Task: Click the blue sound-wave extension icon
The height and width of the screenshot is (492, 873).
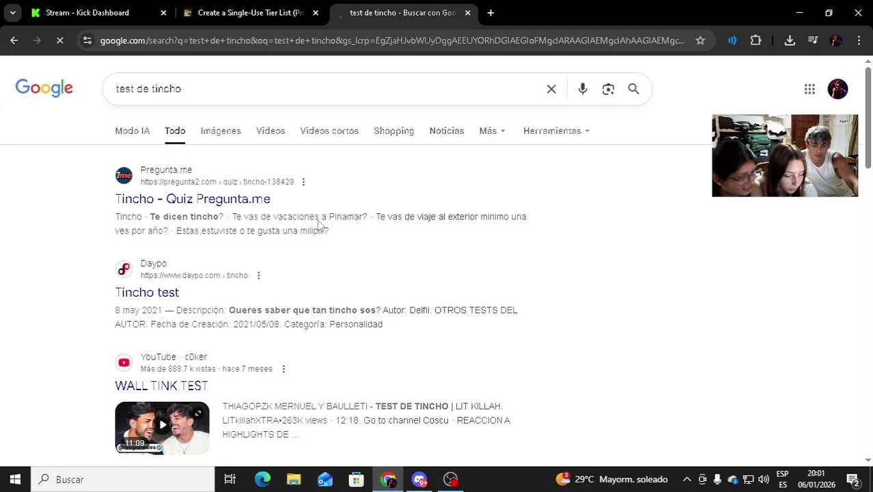Action: coord(732,40)
